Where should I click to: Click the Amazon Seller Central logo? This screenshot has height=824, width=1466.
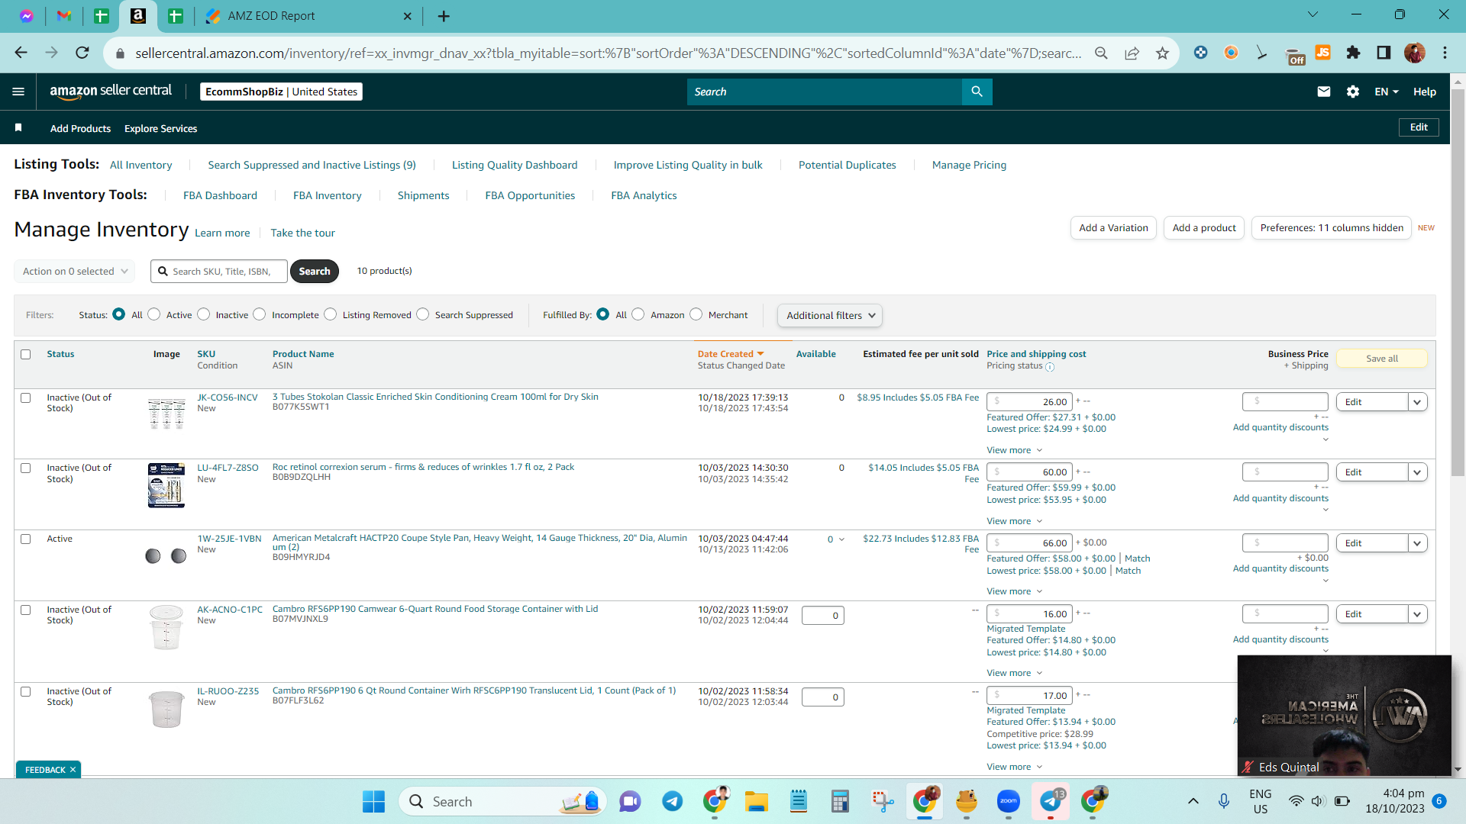111,92
